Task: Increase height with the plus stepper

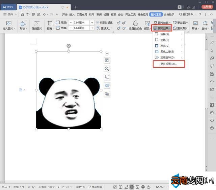Action: click(x=92, y=23)
